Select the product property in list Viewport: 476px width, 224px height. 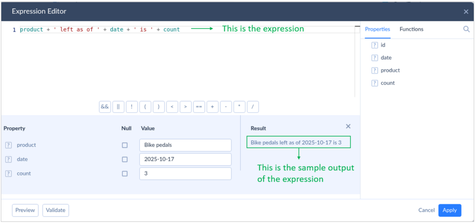click(390, 71)
